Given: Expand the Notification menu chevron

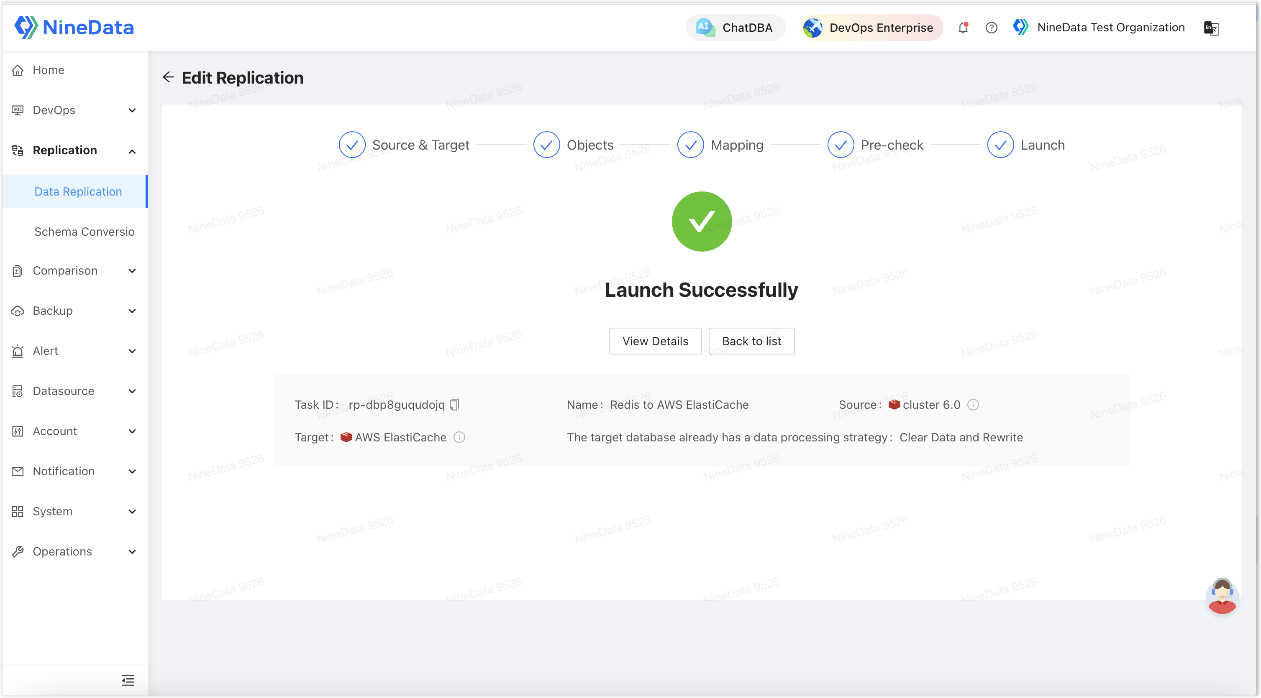Looking at the screenshot, I should click(x=132, y=471).
